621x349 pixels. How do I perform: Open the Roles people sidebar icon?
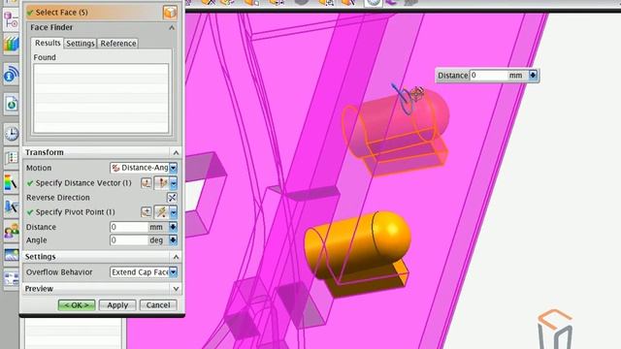click(x=11, y=231)
